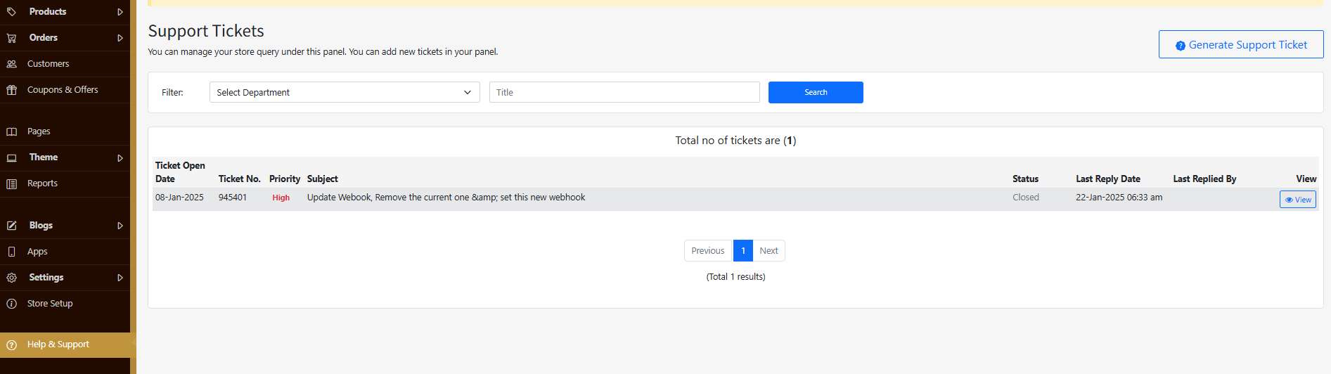Image resolution: width=1331 pixels, height=374 pixels.
Task: Click the Help & Support question icon
Action: pos(11,344)
